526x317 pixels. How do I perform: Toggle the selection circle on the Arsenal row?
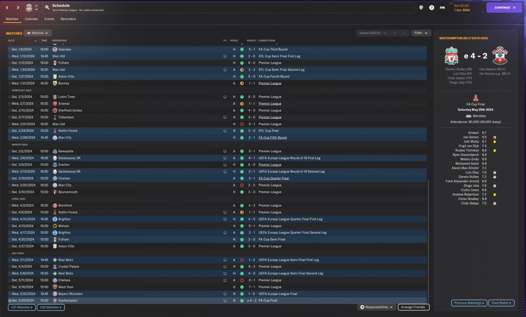tap(9, 103)
